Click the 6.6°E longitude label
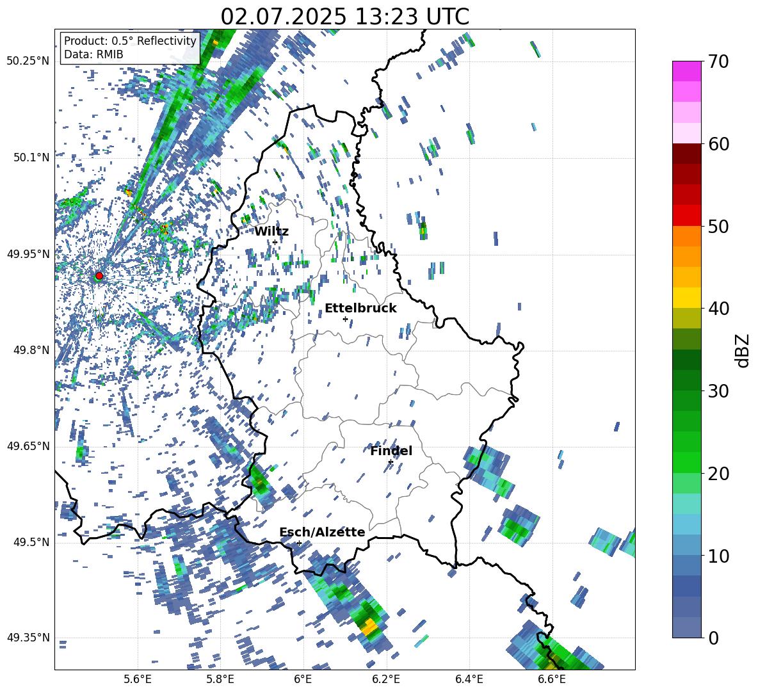The image size is (758, 692). pyautogui.click(x=552, y=680)
